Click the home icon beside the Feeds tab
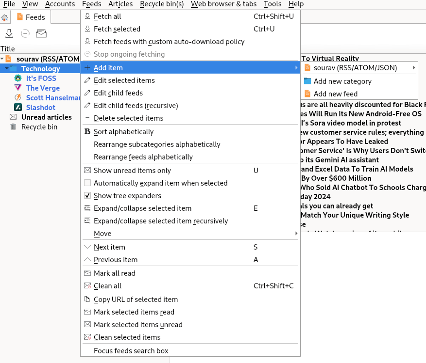The width and height of the screenshot is (426, 363). [x=4, y=17]
